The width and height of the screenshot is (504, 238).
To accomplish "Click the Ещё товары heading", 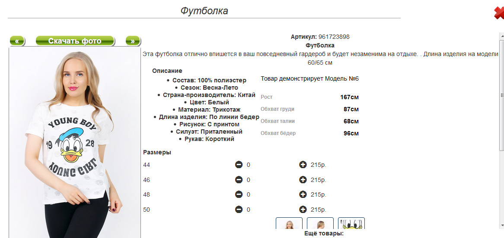I will click(324, 234).
